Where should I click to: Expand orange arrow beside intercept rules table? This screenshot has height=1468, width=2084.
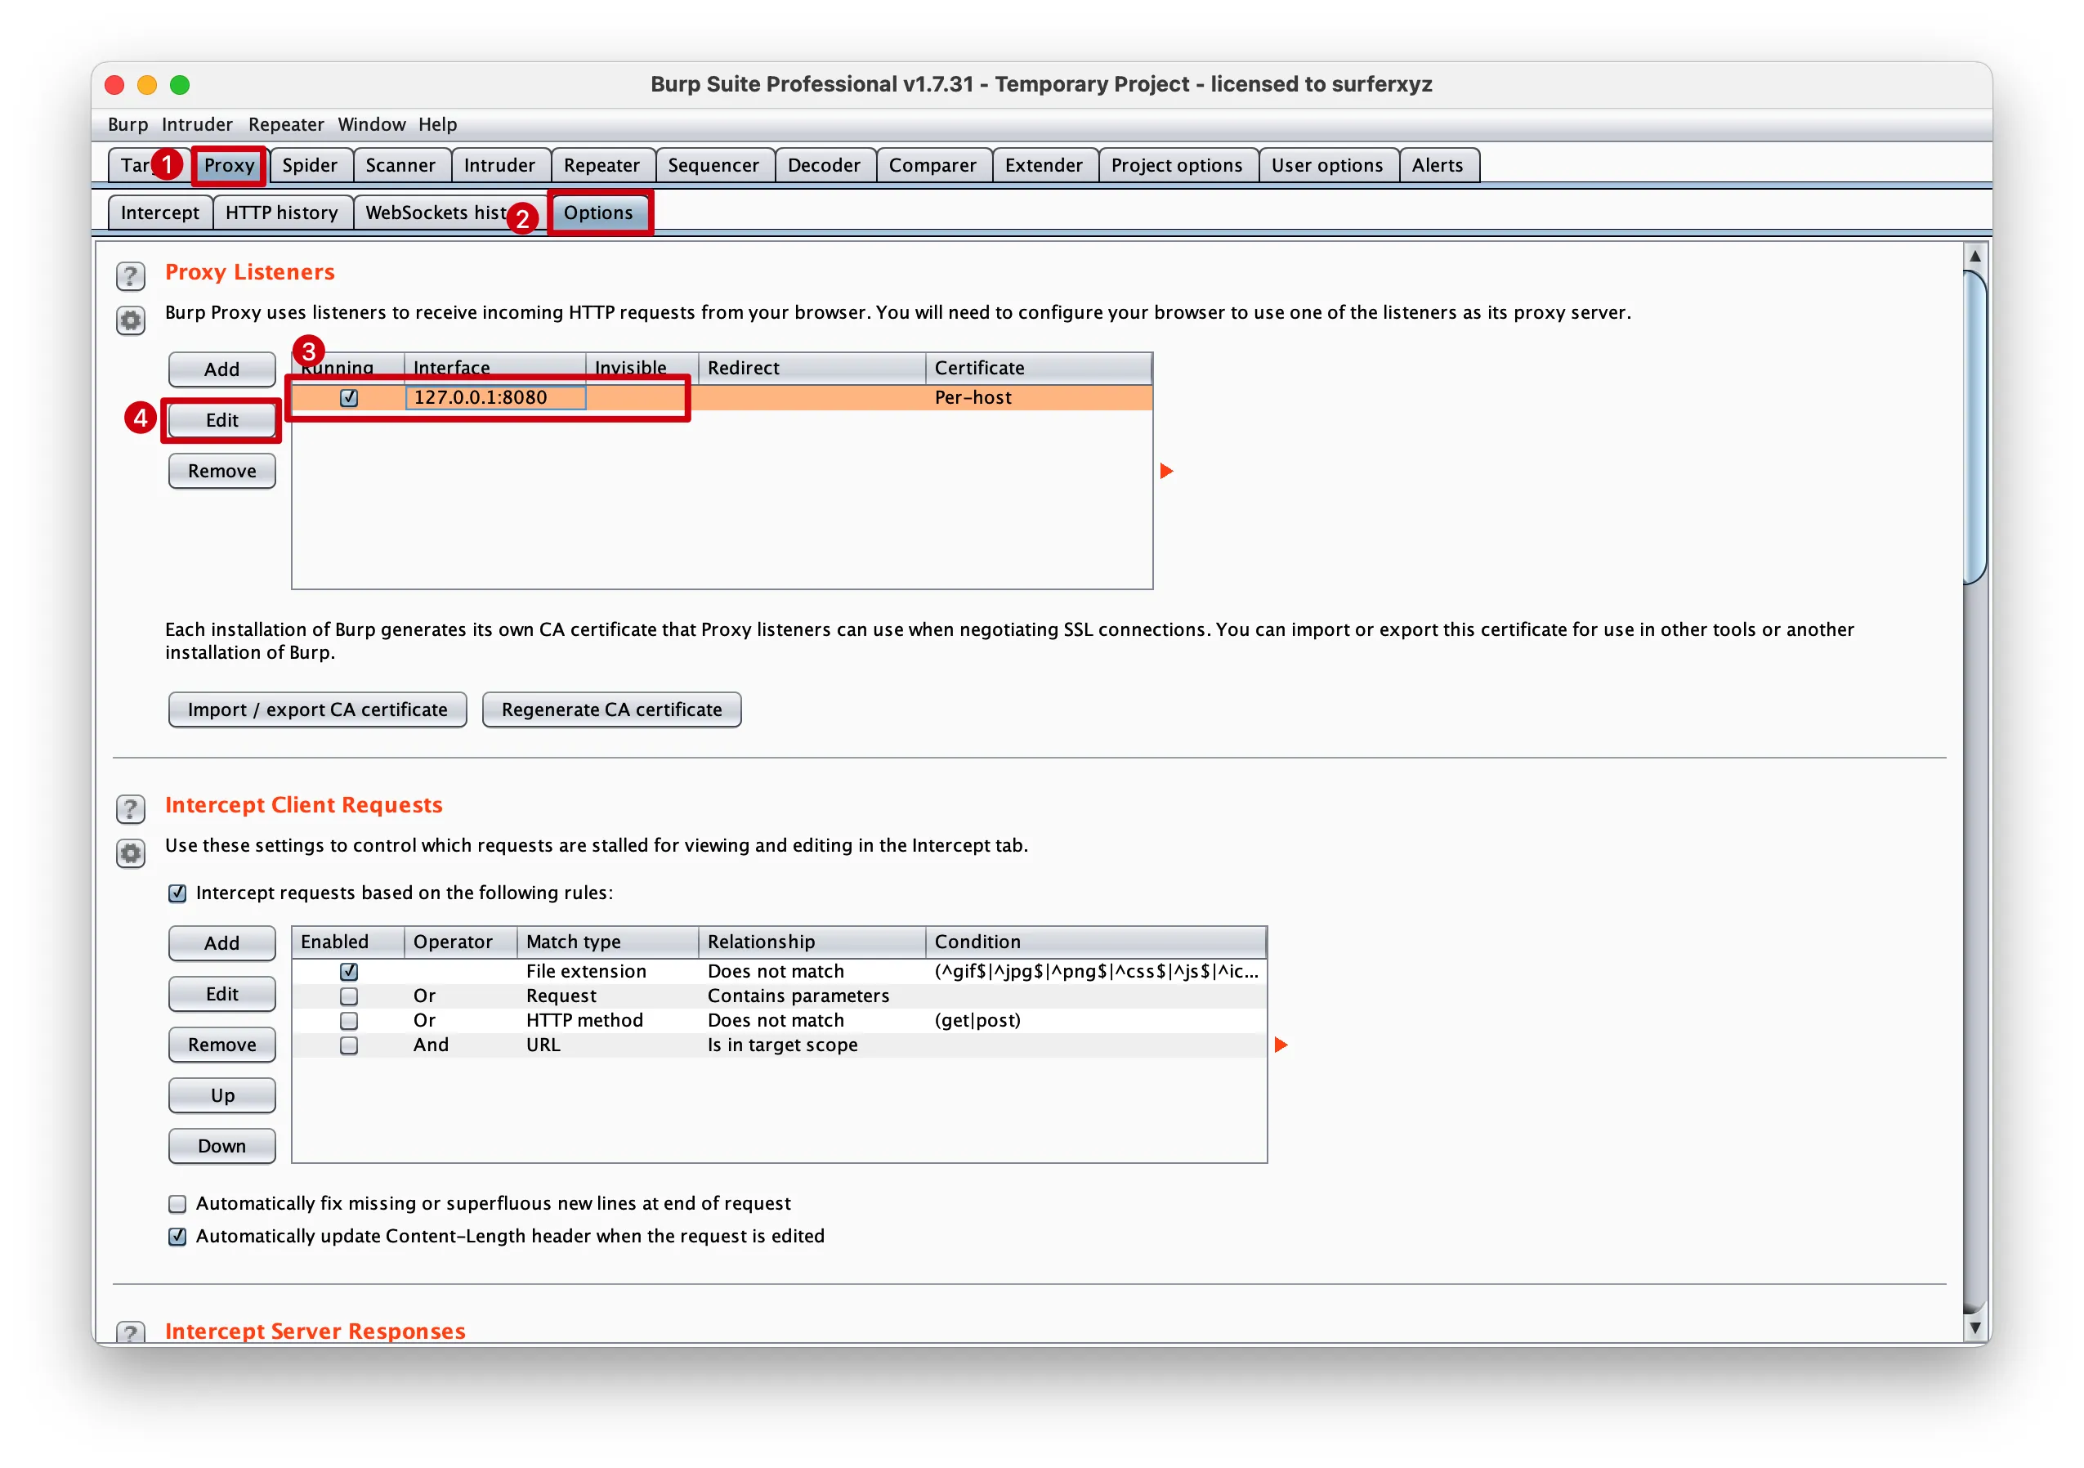1281,1044
